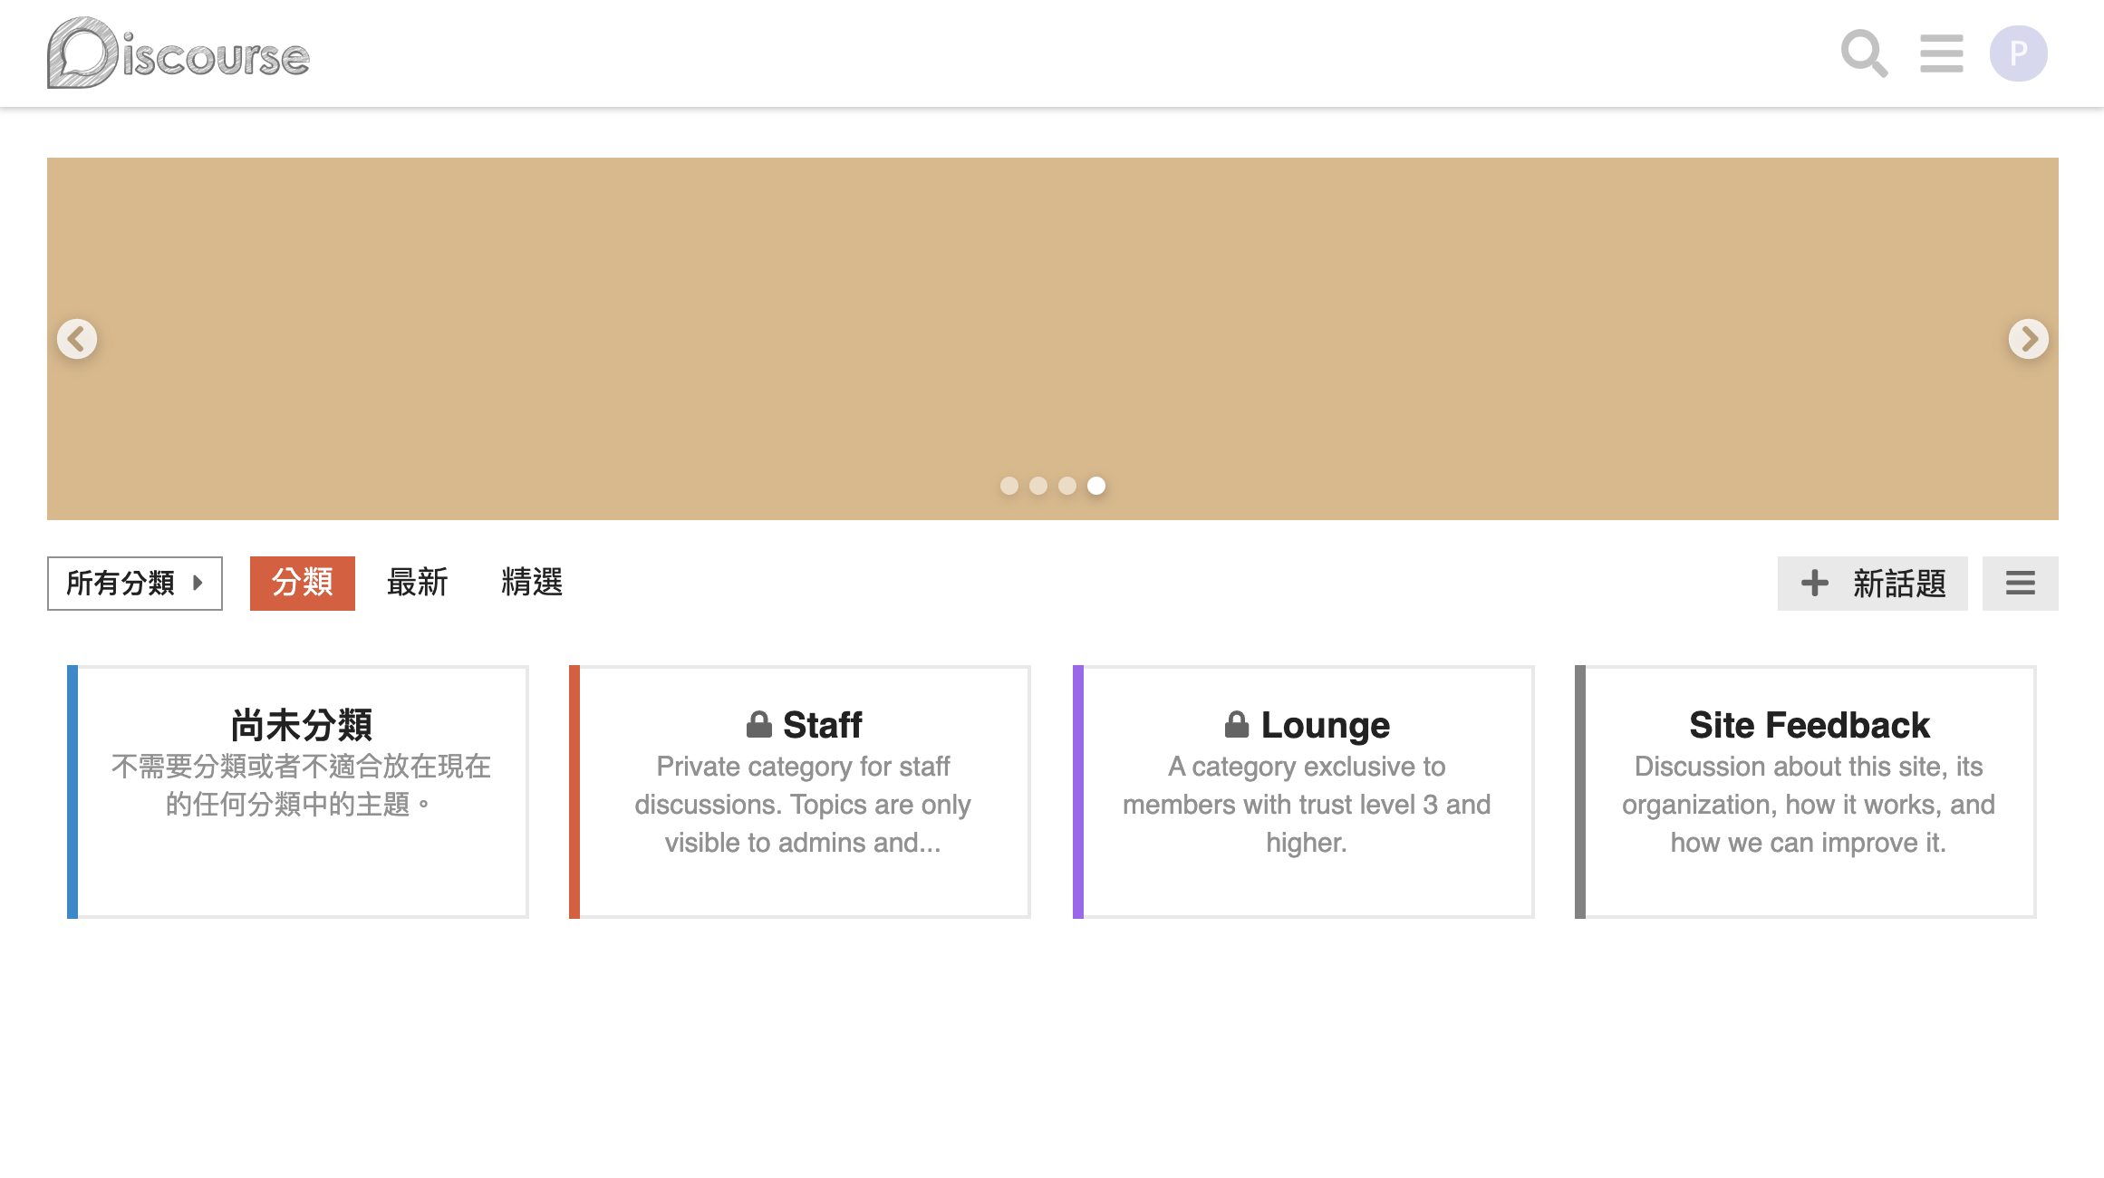Screen dimensions: 2104x1178
Task: Switch to the 精選 tab
Action: pos(532,583)
